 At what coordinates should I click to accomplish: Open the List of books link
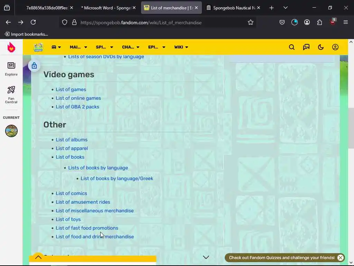pos(70,157)
